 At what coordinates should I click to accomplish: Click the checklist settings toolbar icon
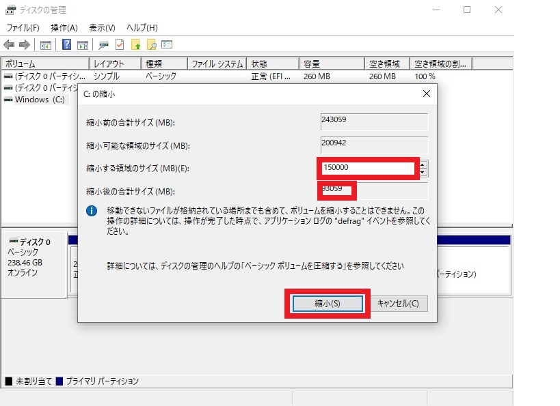click(167, 45)
